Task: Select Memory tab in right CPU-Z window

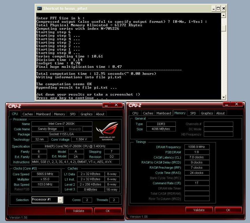Action: click(180, 113)
